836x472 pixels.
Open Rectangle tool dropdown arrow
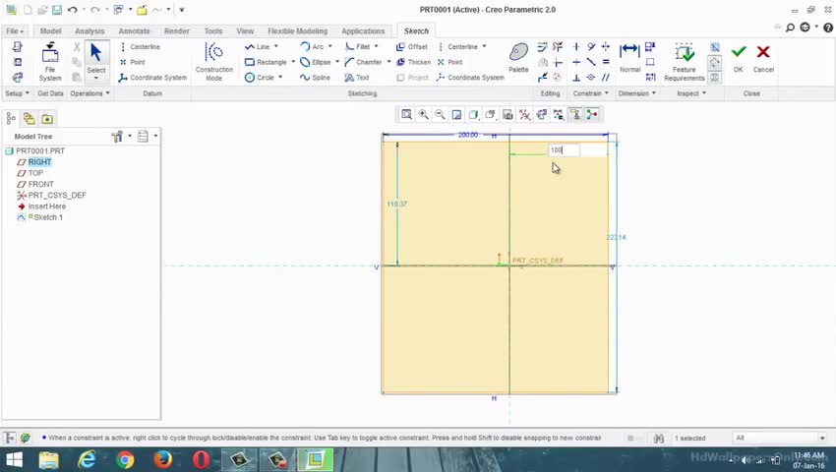(x=293, y=62)
